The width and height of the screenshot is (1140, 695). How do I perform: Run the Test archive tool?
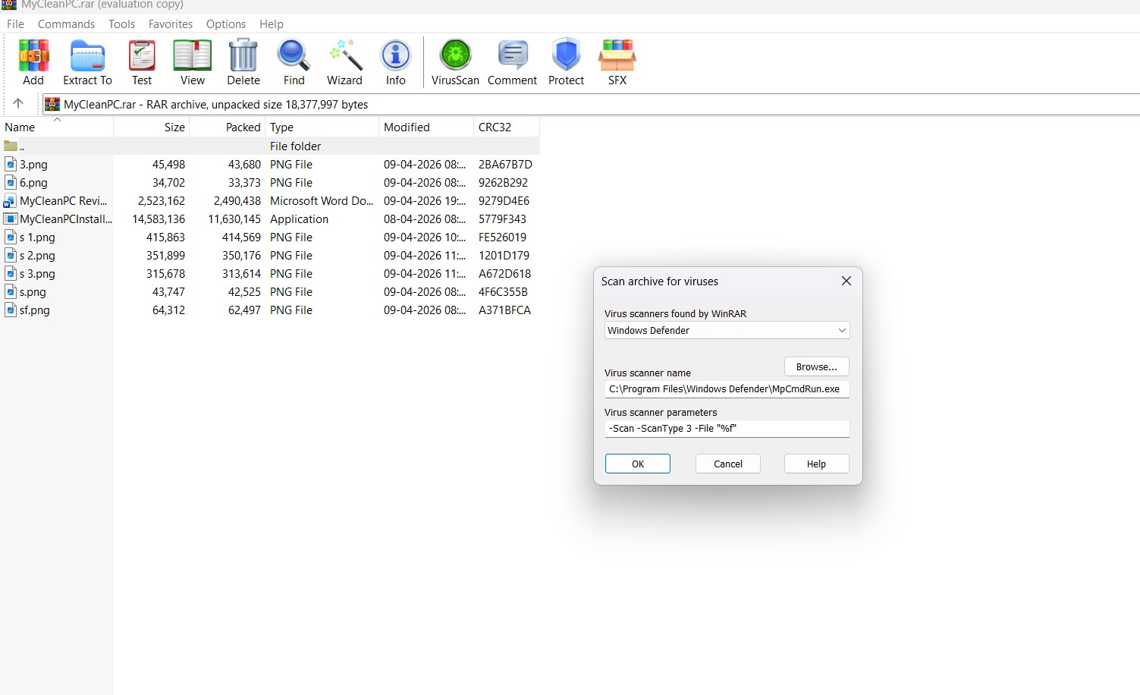coord(142,62)
